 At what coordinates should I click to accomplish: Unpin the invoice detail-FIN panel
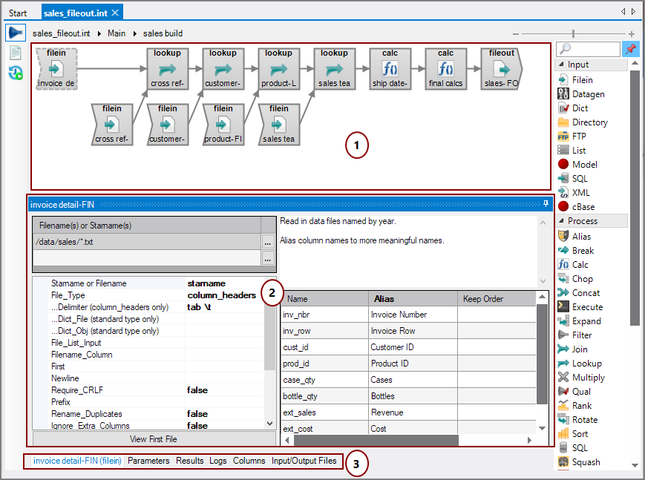tap(546, 203)
